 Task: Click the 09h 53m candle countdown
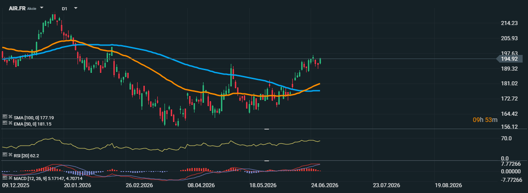[x=485, y=119]
